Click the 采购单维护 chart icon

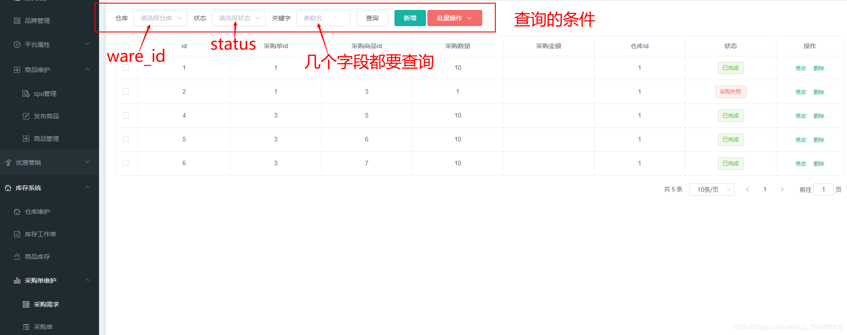pyautogui.click(x=17, y=281)
